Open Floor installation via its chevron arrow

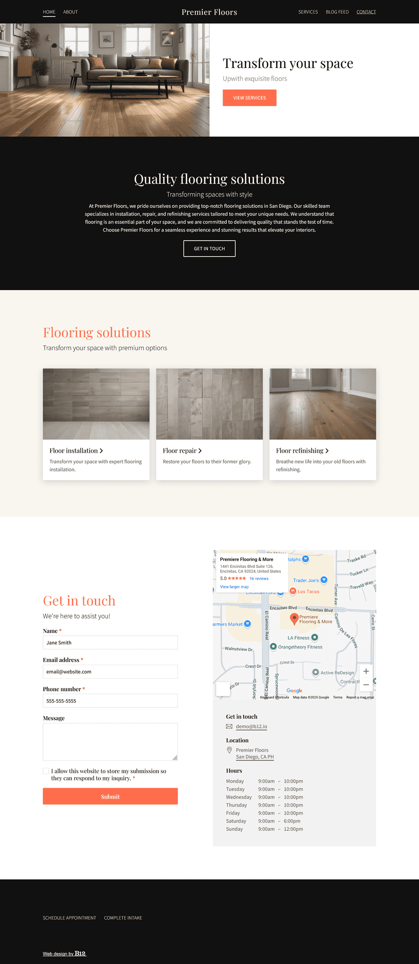tap(101, 451)
